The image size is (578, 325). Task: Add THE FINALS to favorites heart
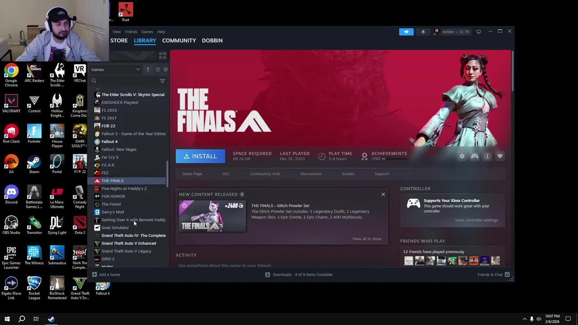coord(500,156)
